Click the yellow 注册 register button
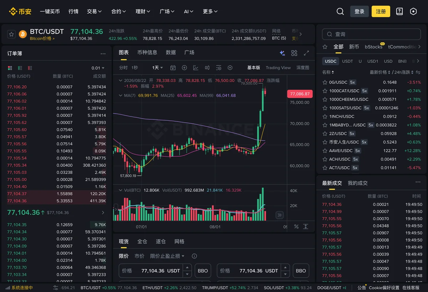Screen dimensions: 428x292 coord(381,11)
